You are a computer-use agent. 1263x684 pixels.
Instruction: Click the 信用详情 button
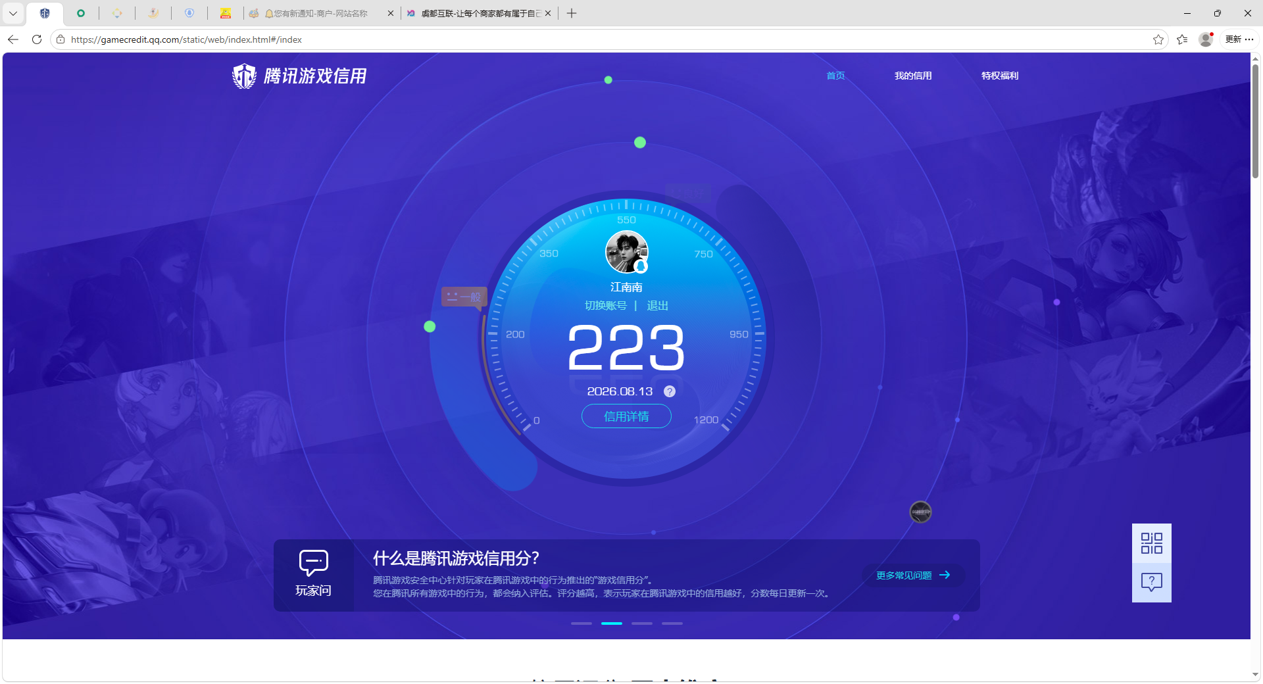[626, 416]
